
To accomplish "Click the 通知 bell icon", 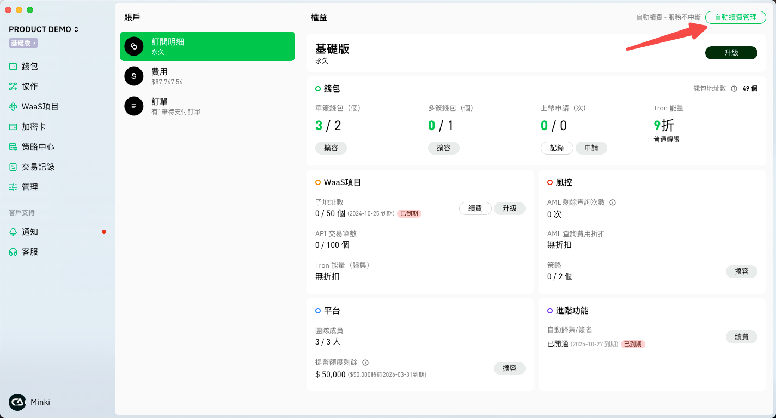I will (13, 232).
